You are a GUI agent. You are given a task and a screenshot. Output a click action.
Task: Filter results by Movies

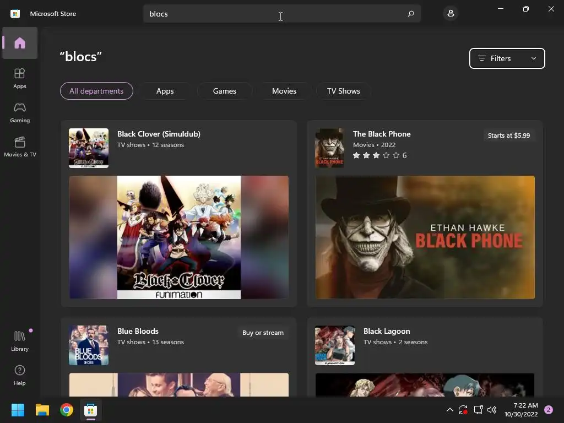coord(284,91)
